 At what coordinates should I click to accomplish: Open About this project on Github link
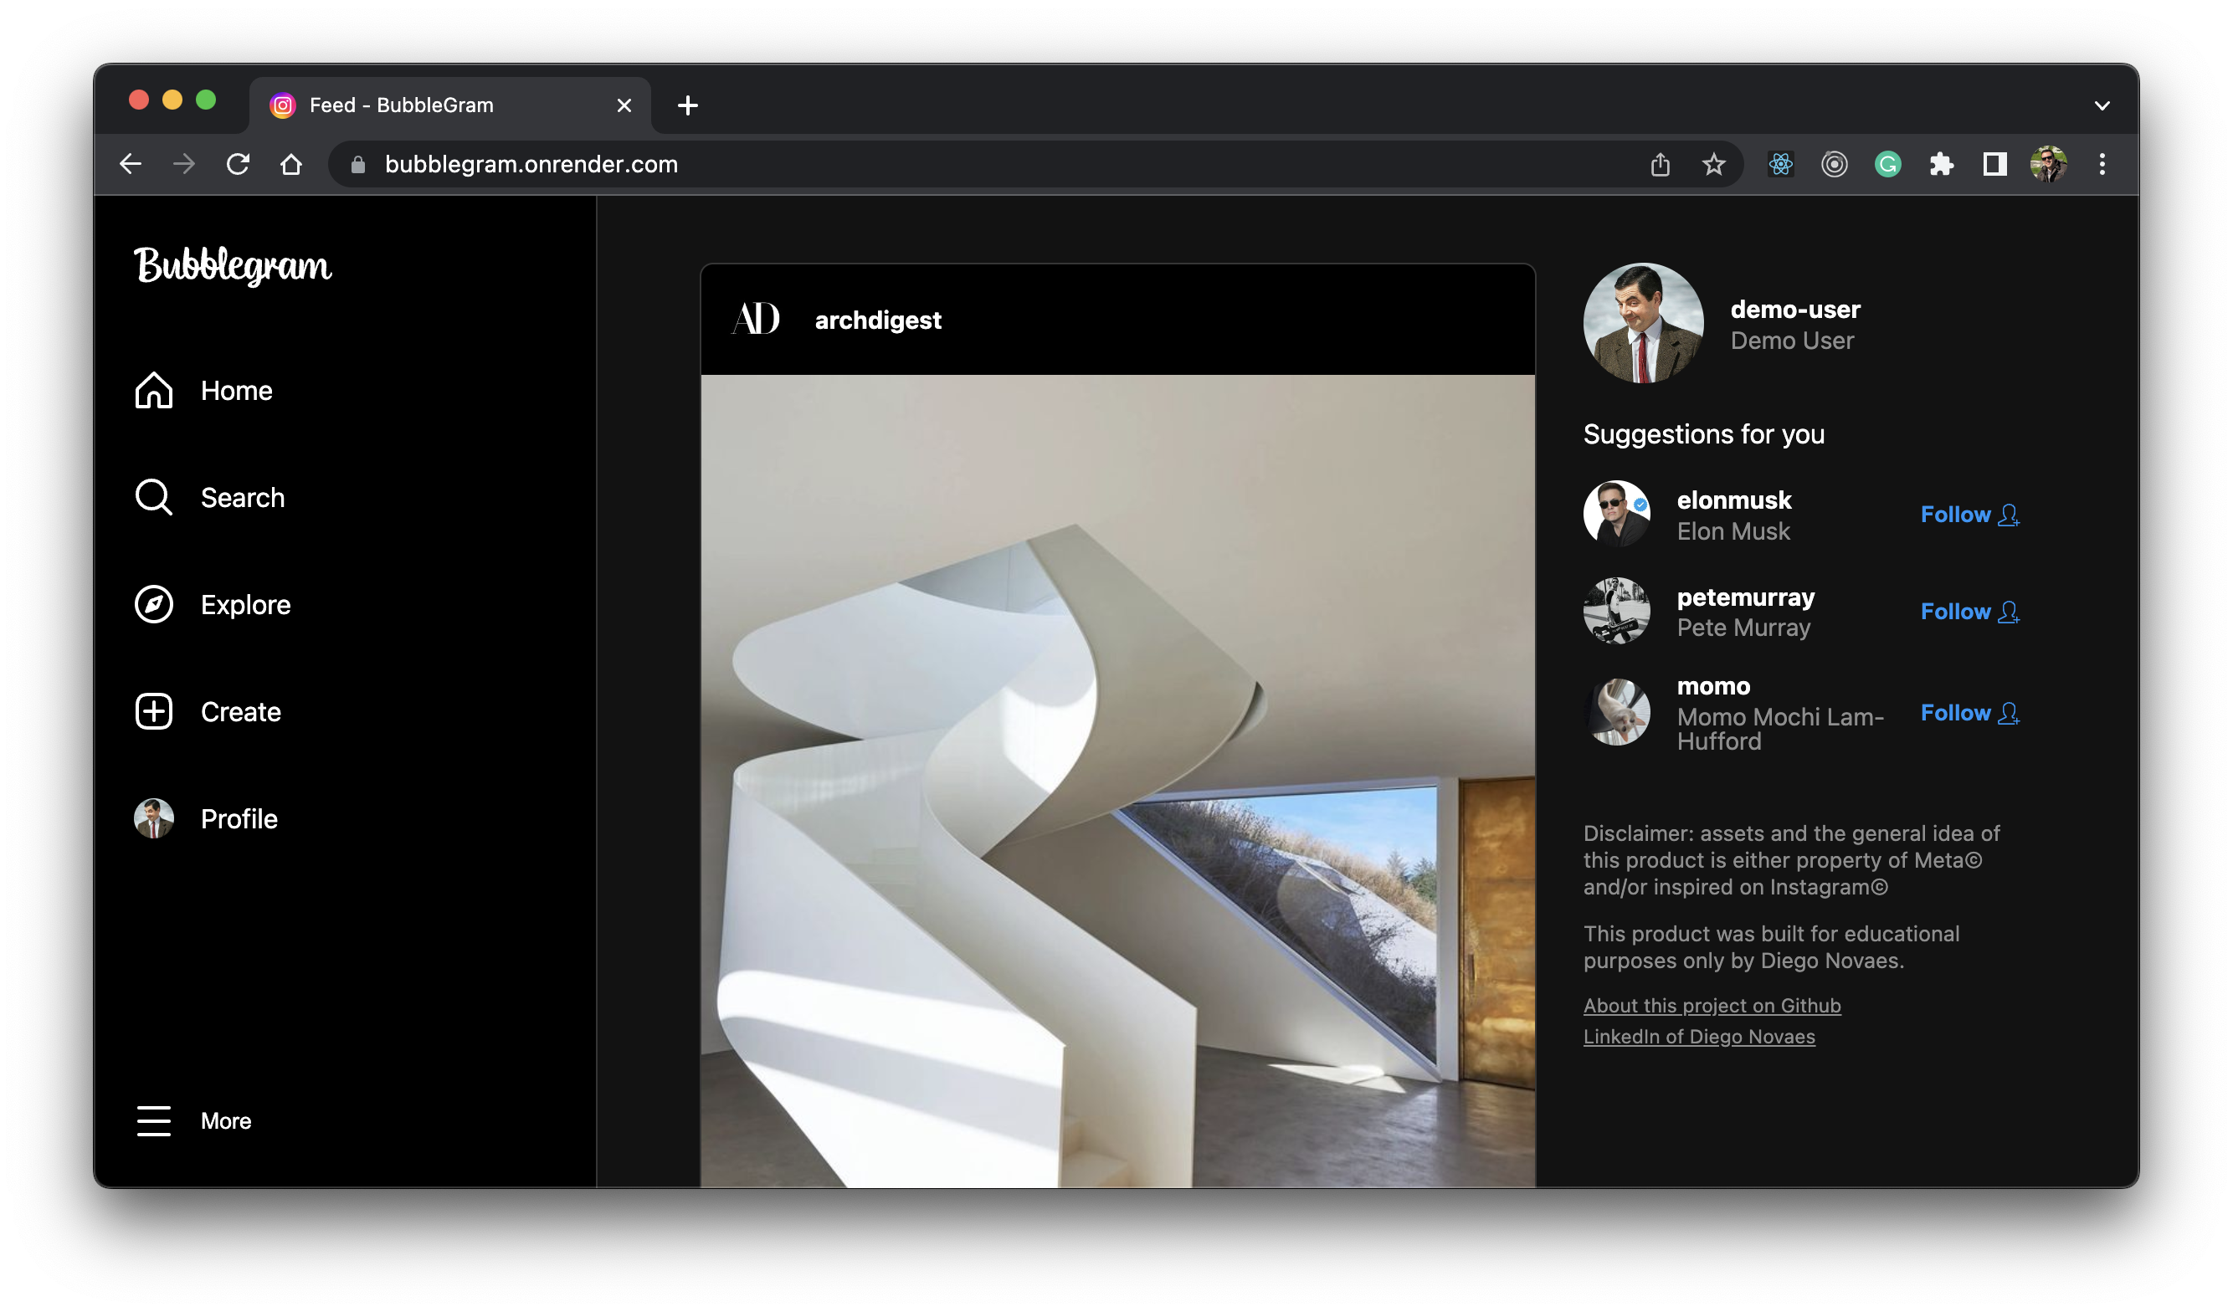pos(1712,1006)
